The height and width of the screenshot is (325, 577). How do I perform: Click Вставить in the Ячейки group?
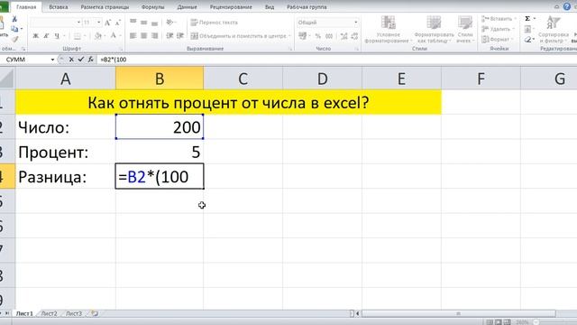(x=499, y=19)
